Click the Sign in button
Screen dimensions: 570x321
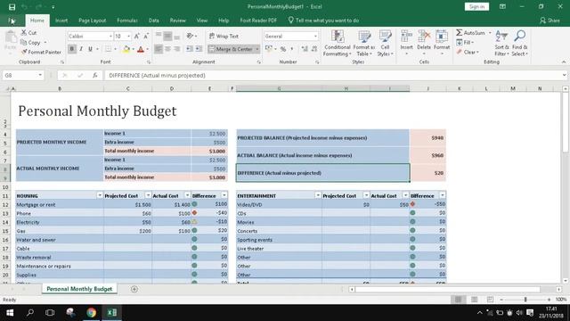click(x=476, y=6)
